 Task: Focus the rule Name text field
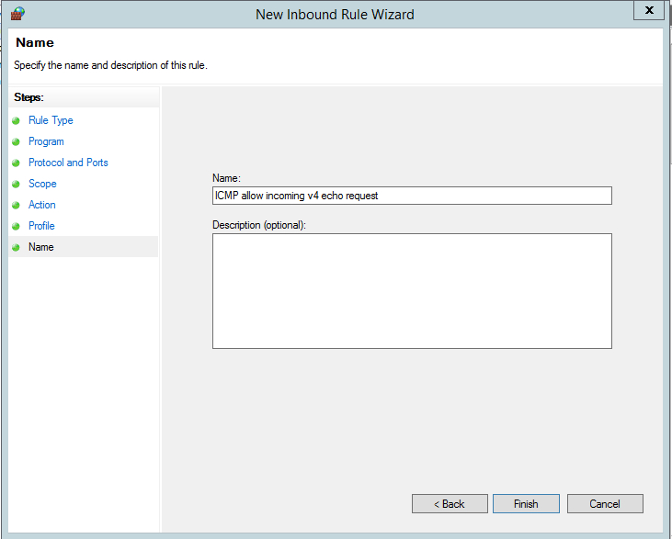point(412,196)
